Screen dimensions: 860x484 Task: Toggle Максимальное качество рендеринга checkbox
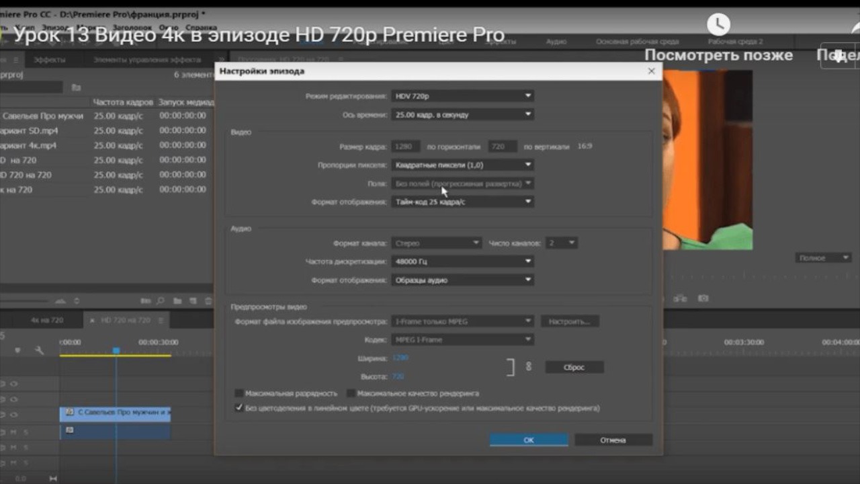pos(351,393)
